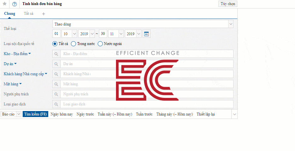Viewport: 295px width, 151px height.
Task: Switch to the Tất cả tab
Action: 29,14
